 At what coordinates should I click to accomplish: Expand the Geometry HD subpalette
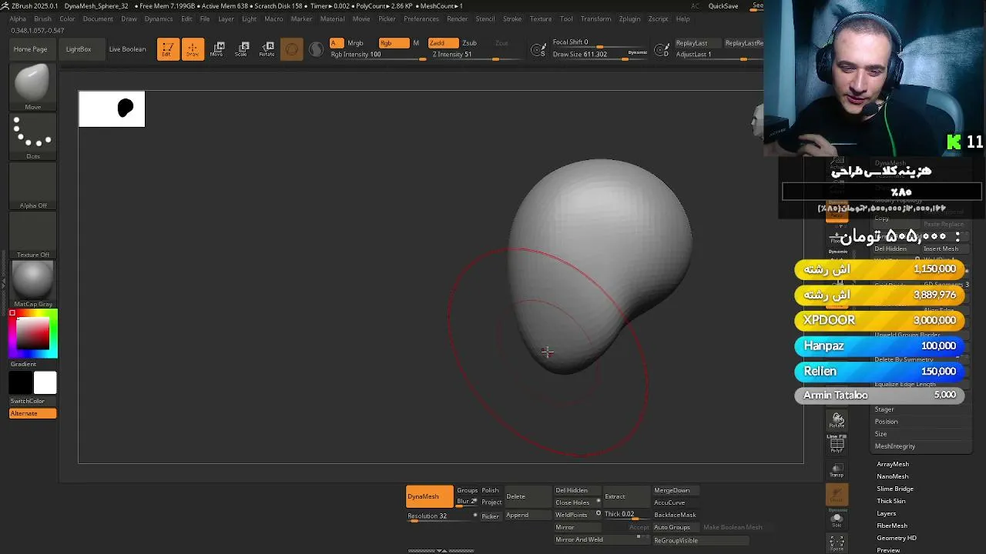(x=896, y=538)
